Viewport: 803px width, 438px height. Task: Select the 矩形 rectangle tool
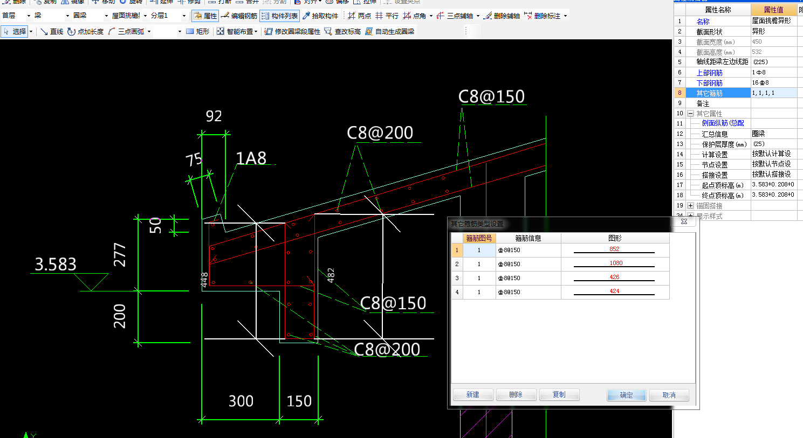pyautogui.click(x=197, y=32)
